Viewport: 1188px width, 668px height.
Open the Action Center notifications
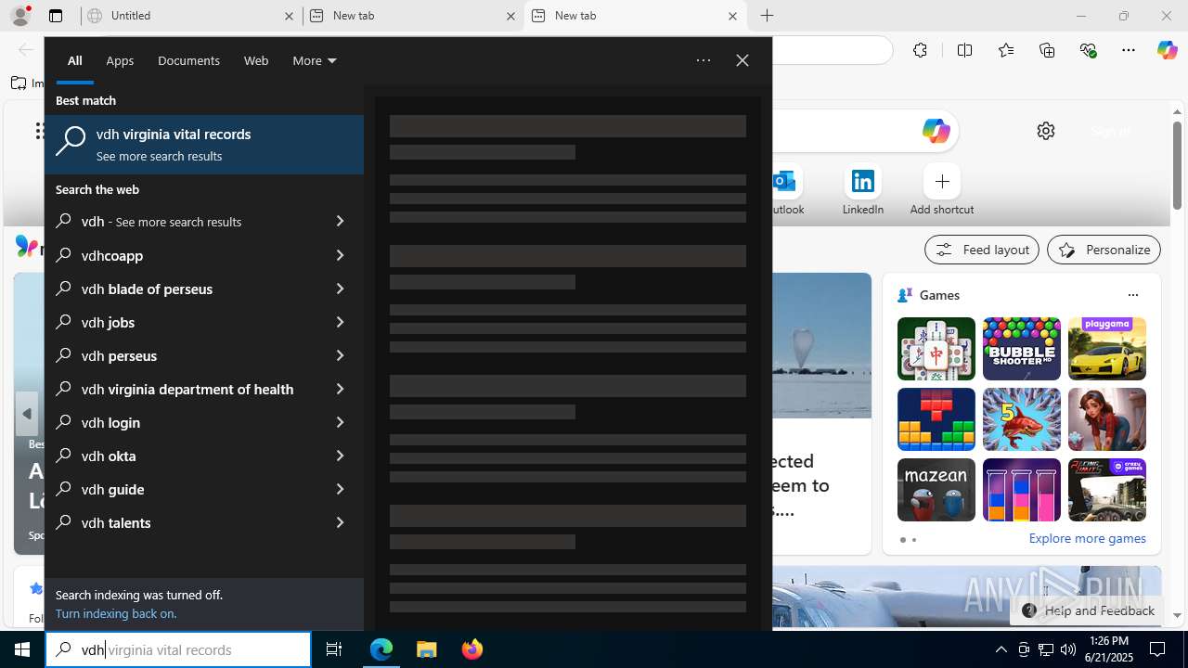click(1157, 649)
